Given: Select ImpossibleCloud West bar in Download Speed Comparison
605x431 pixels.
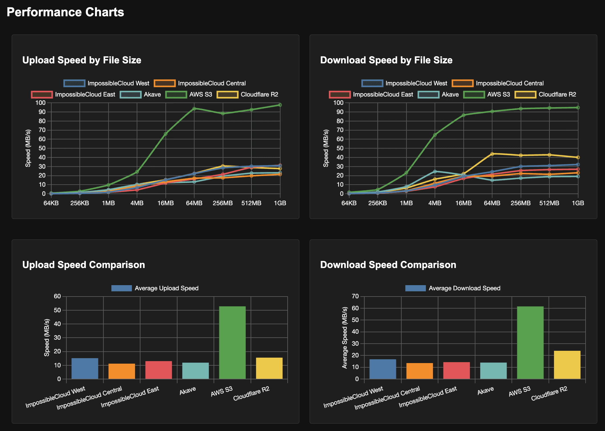Looking at the screenshot, I should pos(383,369).
